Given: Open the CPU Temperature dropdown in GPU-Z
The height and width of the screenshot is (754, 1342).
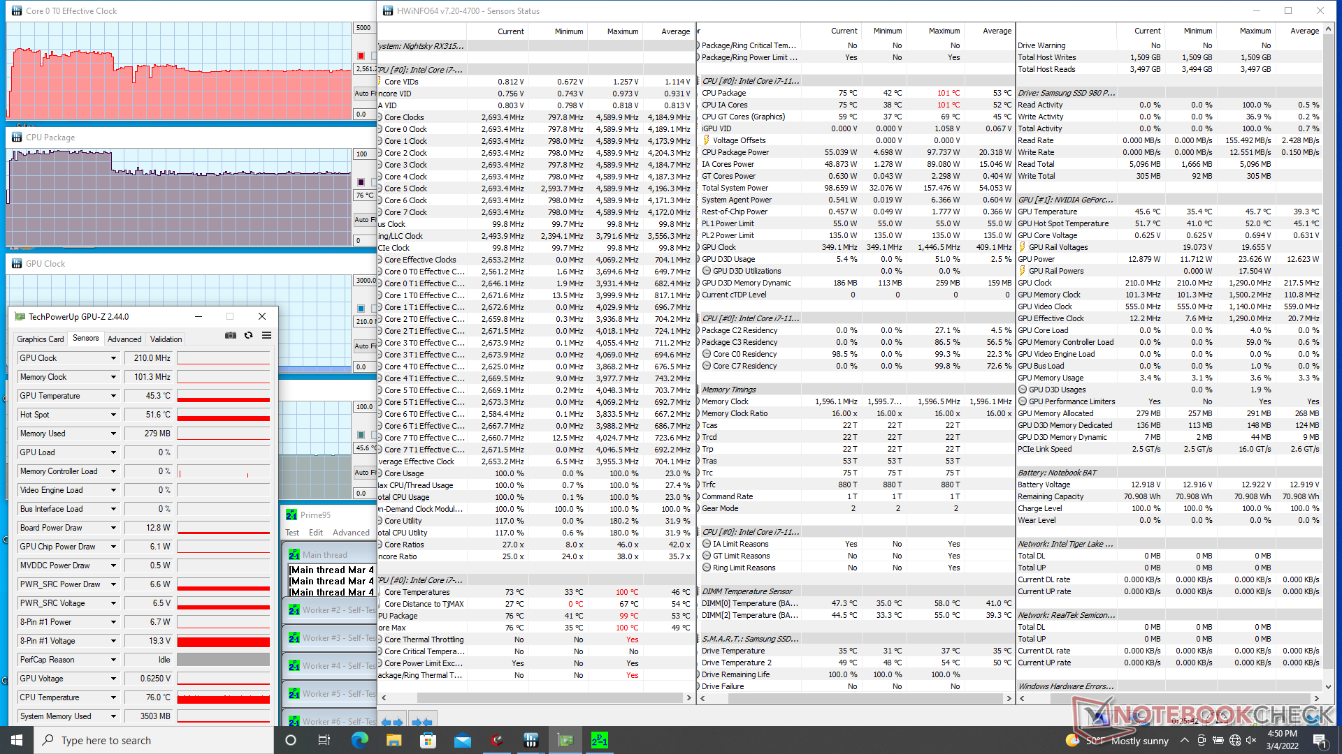Looking at the screenshot, I should point(113,697).
